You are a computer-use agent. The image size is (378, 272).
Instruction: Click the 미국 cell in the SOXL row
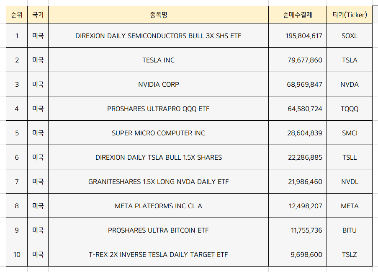38,36
